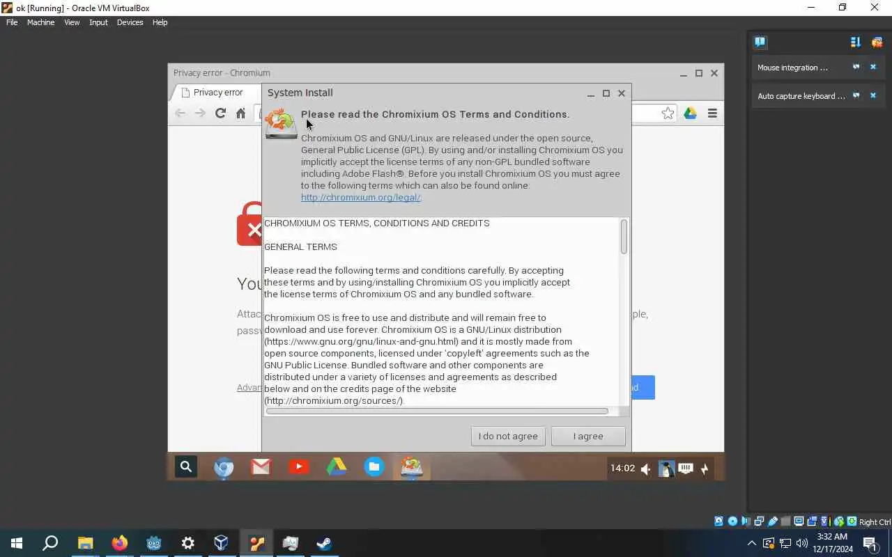892x557 pixels.
Task: Click the display indicator in VirtualBox status bar
Action: point(799,521)
